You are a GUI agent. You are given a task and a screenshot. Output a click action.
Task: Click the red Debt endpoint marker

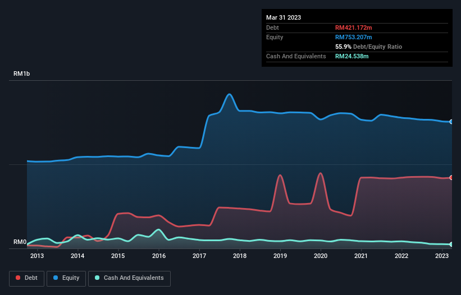[x=451, y=178]
